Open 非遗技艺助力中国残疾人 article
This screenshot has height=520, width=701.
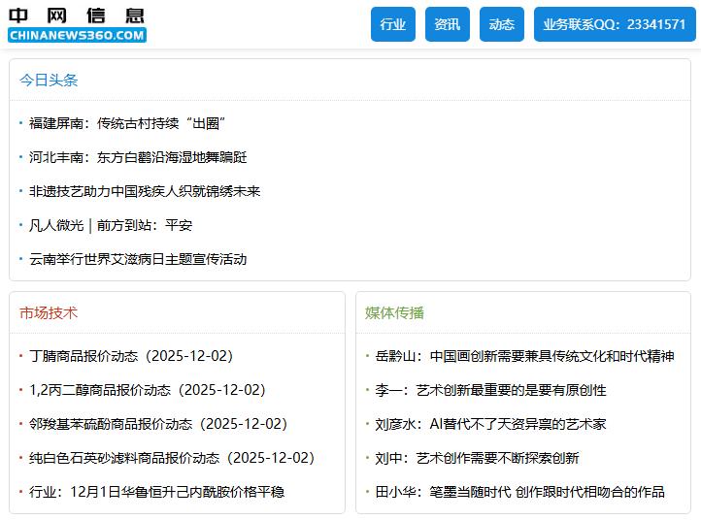145,191
